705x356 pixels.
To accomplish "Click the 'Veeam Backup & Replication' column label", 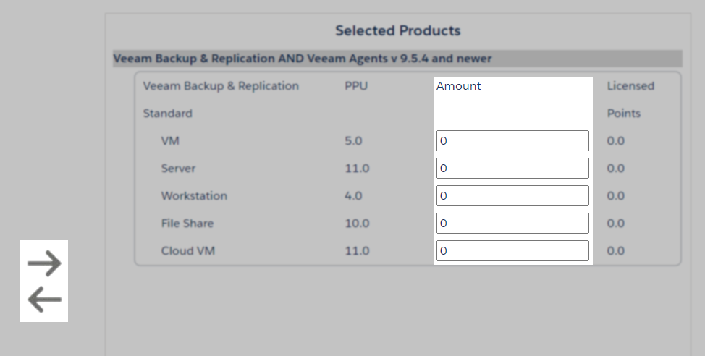I will (221, 86).
